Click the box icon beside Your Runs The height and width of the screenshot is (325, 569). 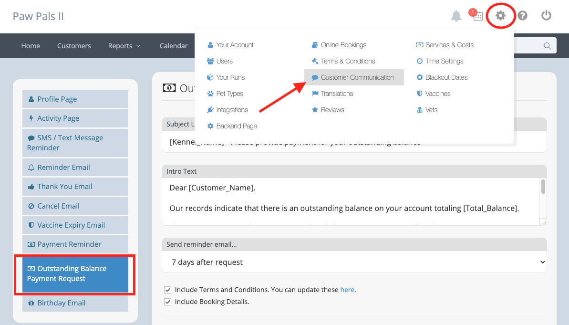click(210, 77)
